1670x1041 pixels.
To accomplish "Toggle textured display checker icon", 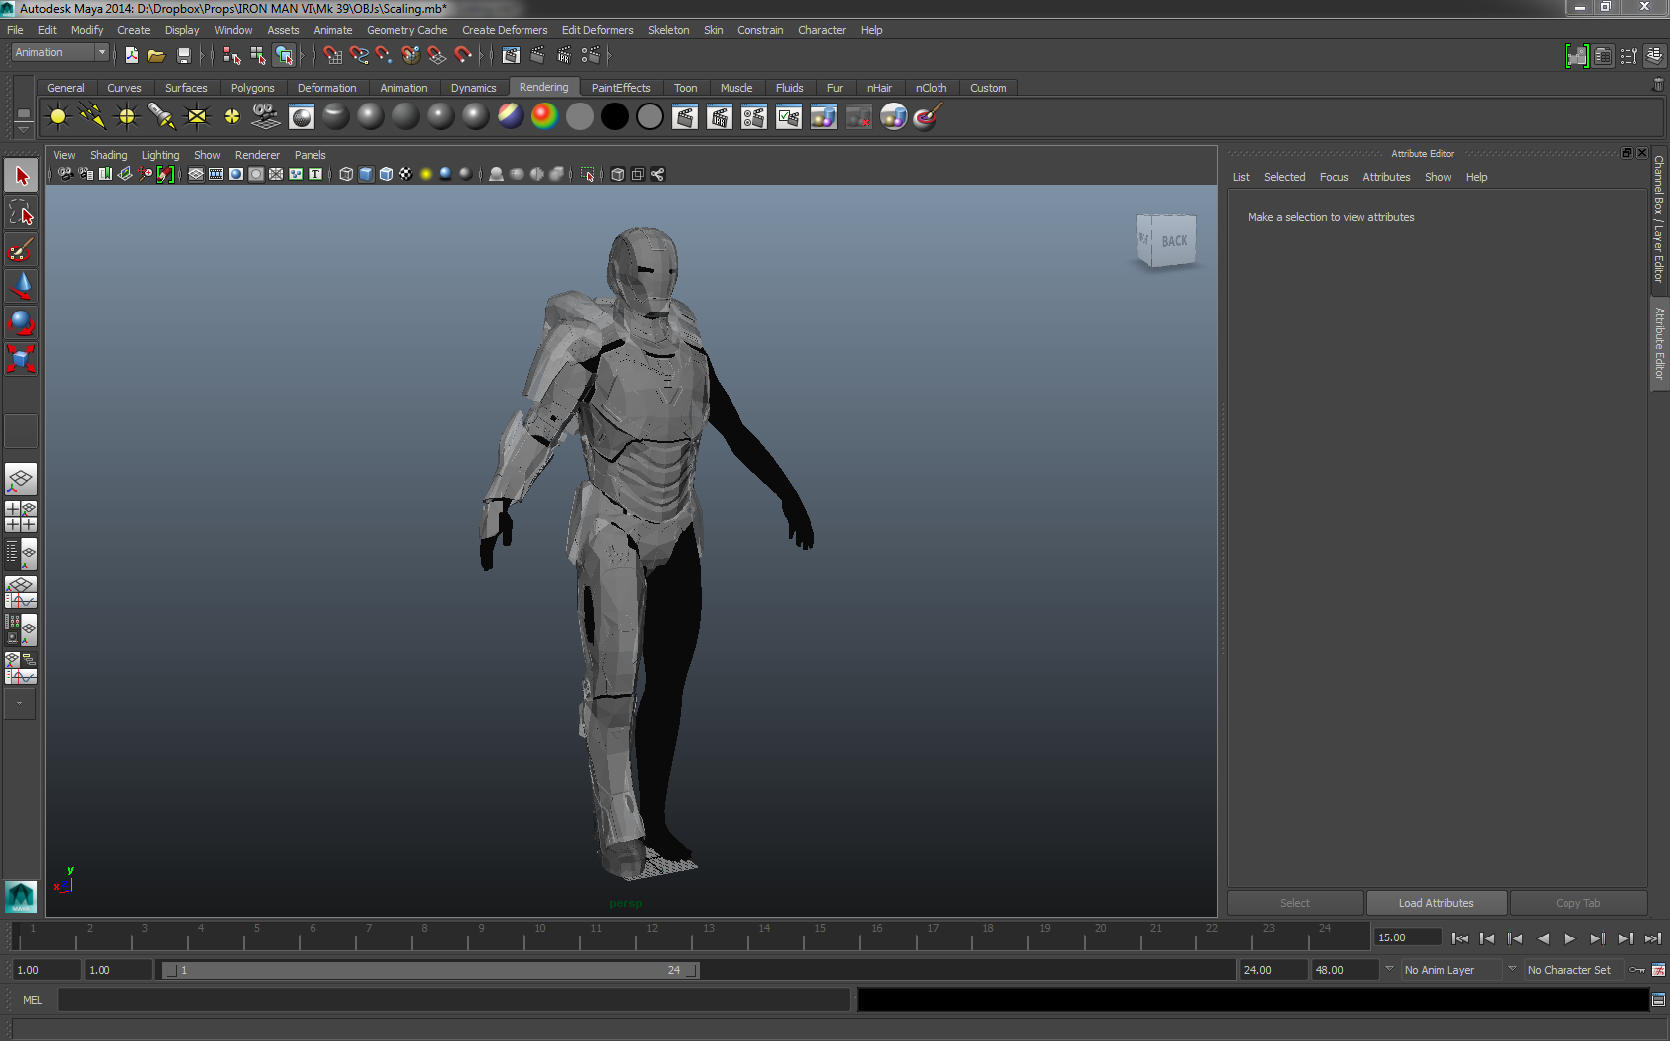I will pyautogui.click(x=406, y=174).
